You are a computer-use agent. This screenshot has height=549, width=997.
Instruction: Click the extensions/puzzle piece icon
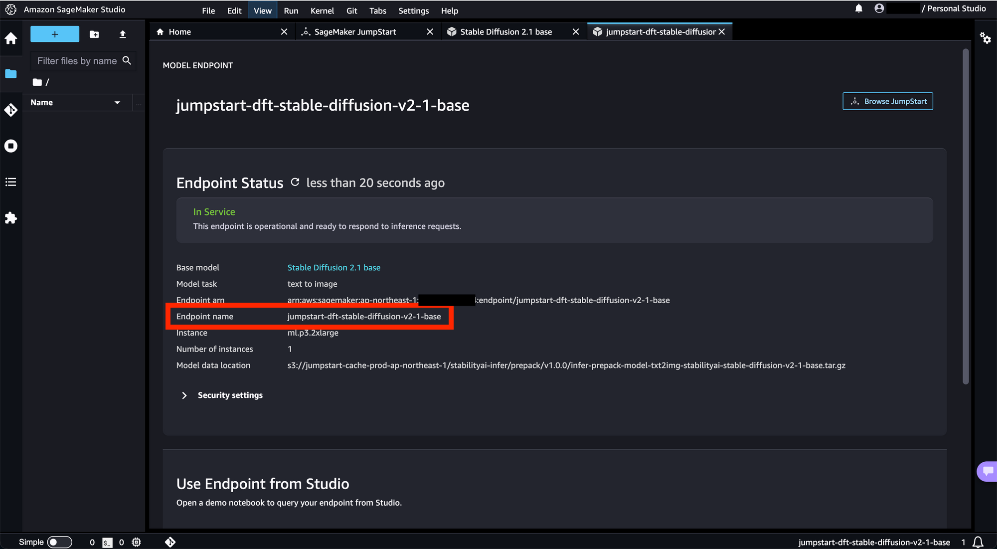point(10,218)
